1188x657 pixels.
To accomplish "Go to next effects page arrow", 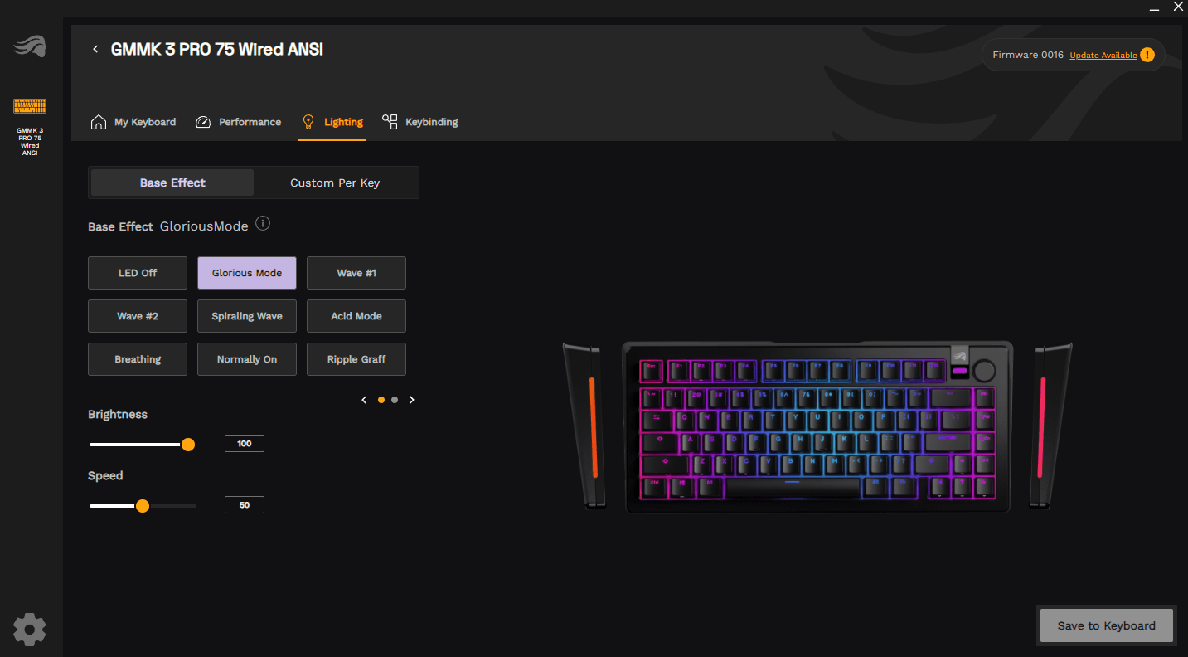I will click(412, 400).
